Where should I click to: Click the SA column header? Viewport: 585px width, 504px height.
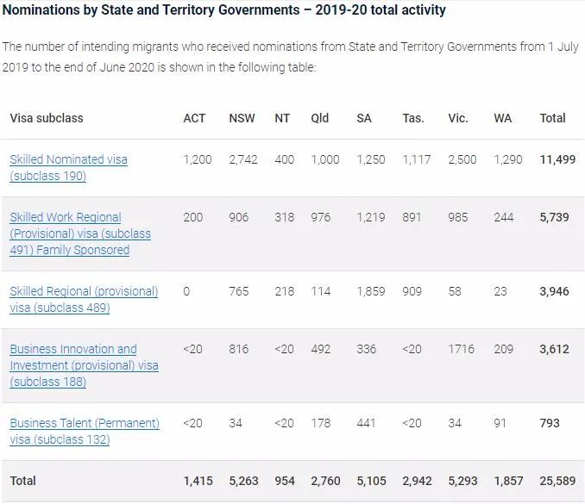point(364,118)
